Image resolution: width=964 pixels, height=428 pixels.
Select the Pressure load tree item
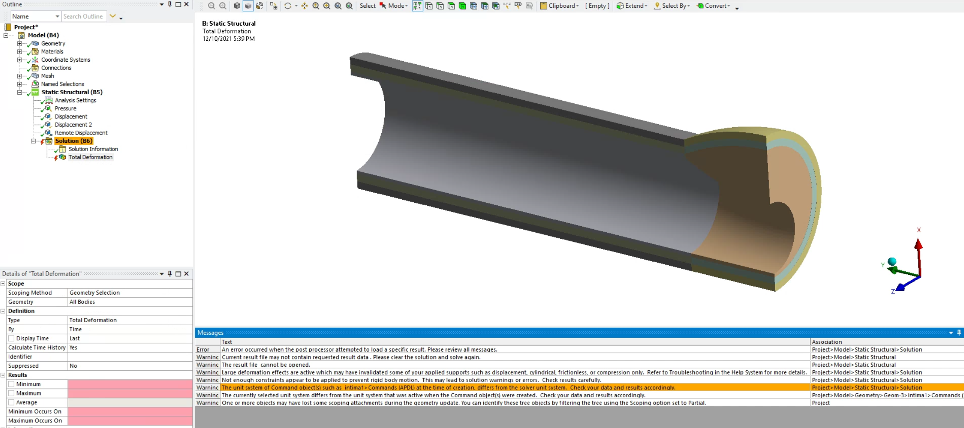point(66,109)
